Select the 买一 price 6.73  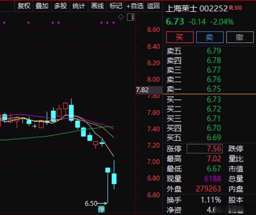tap(214, 99)
